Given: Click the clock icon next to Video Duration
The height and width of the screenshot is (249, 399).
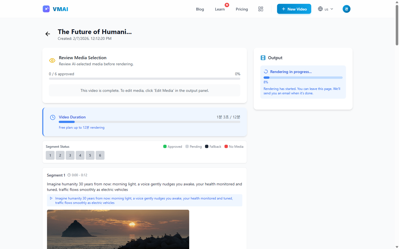Looking at the screenshot, I should pos(53,117).
